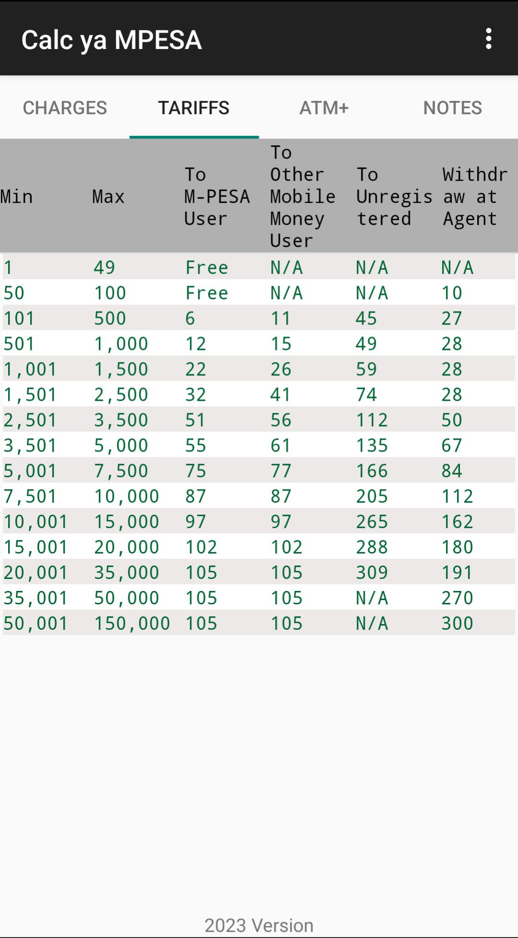
Task: Tap the Withdraw at Agent header
Action: click(x=474, y=196)
